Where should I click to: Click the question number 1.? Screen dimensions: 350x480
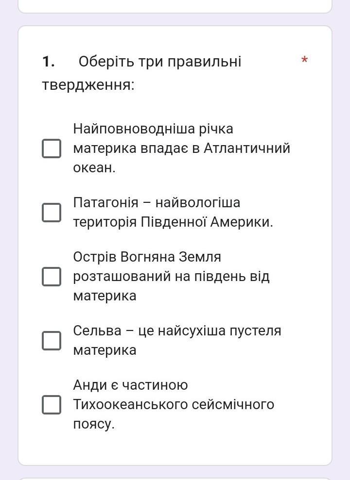click(49, 62)
